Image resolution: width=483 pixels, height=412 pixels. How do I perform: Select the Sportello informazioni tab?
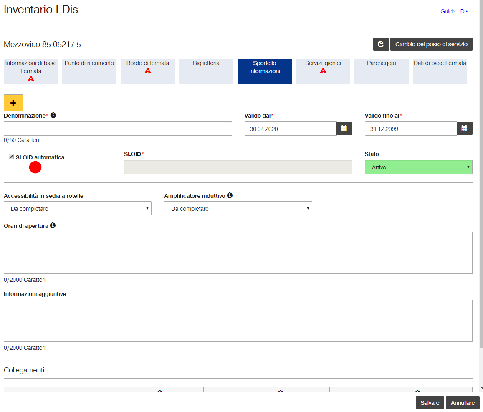pos(265,71)
